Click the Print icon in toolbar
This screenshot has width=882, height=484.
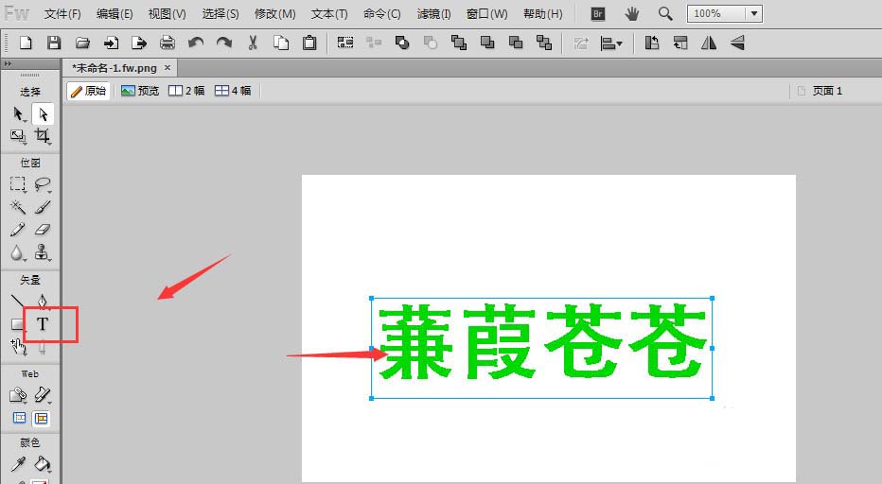click(168, 43)
